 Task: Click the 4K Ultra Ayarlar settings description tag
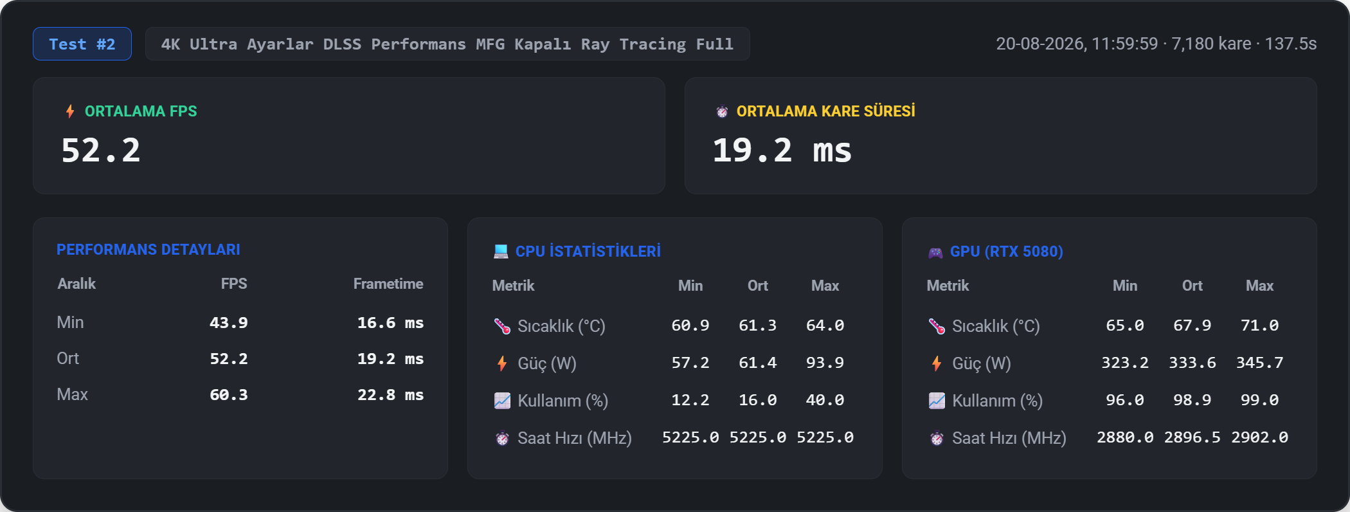(447, 44)
